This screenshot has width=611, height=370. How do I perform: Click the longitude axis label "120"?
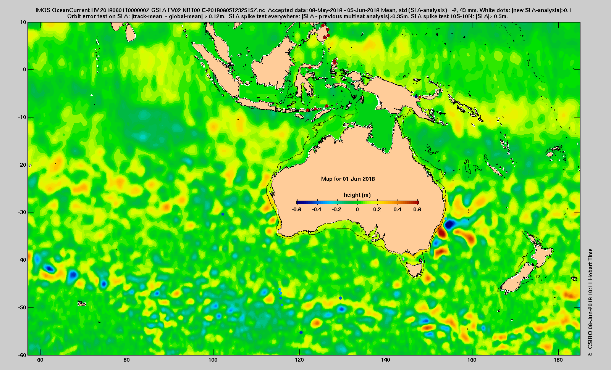click(299, 360)
